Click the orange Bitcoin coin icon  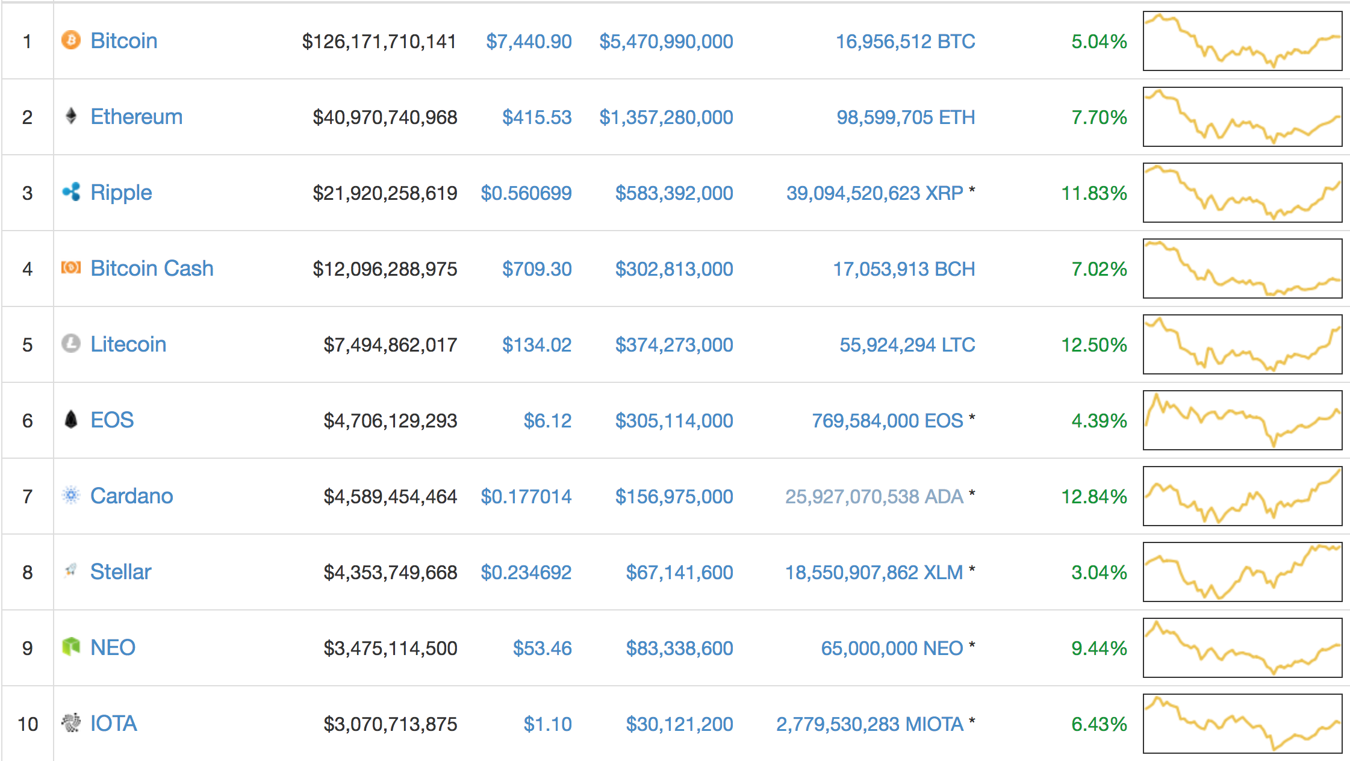pos(71,40)
